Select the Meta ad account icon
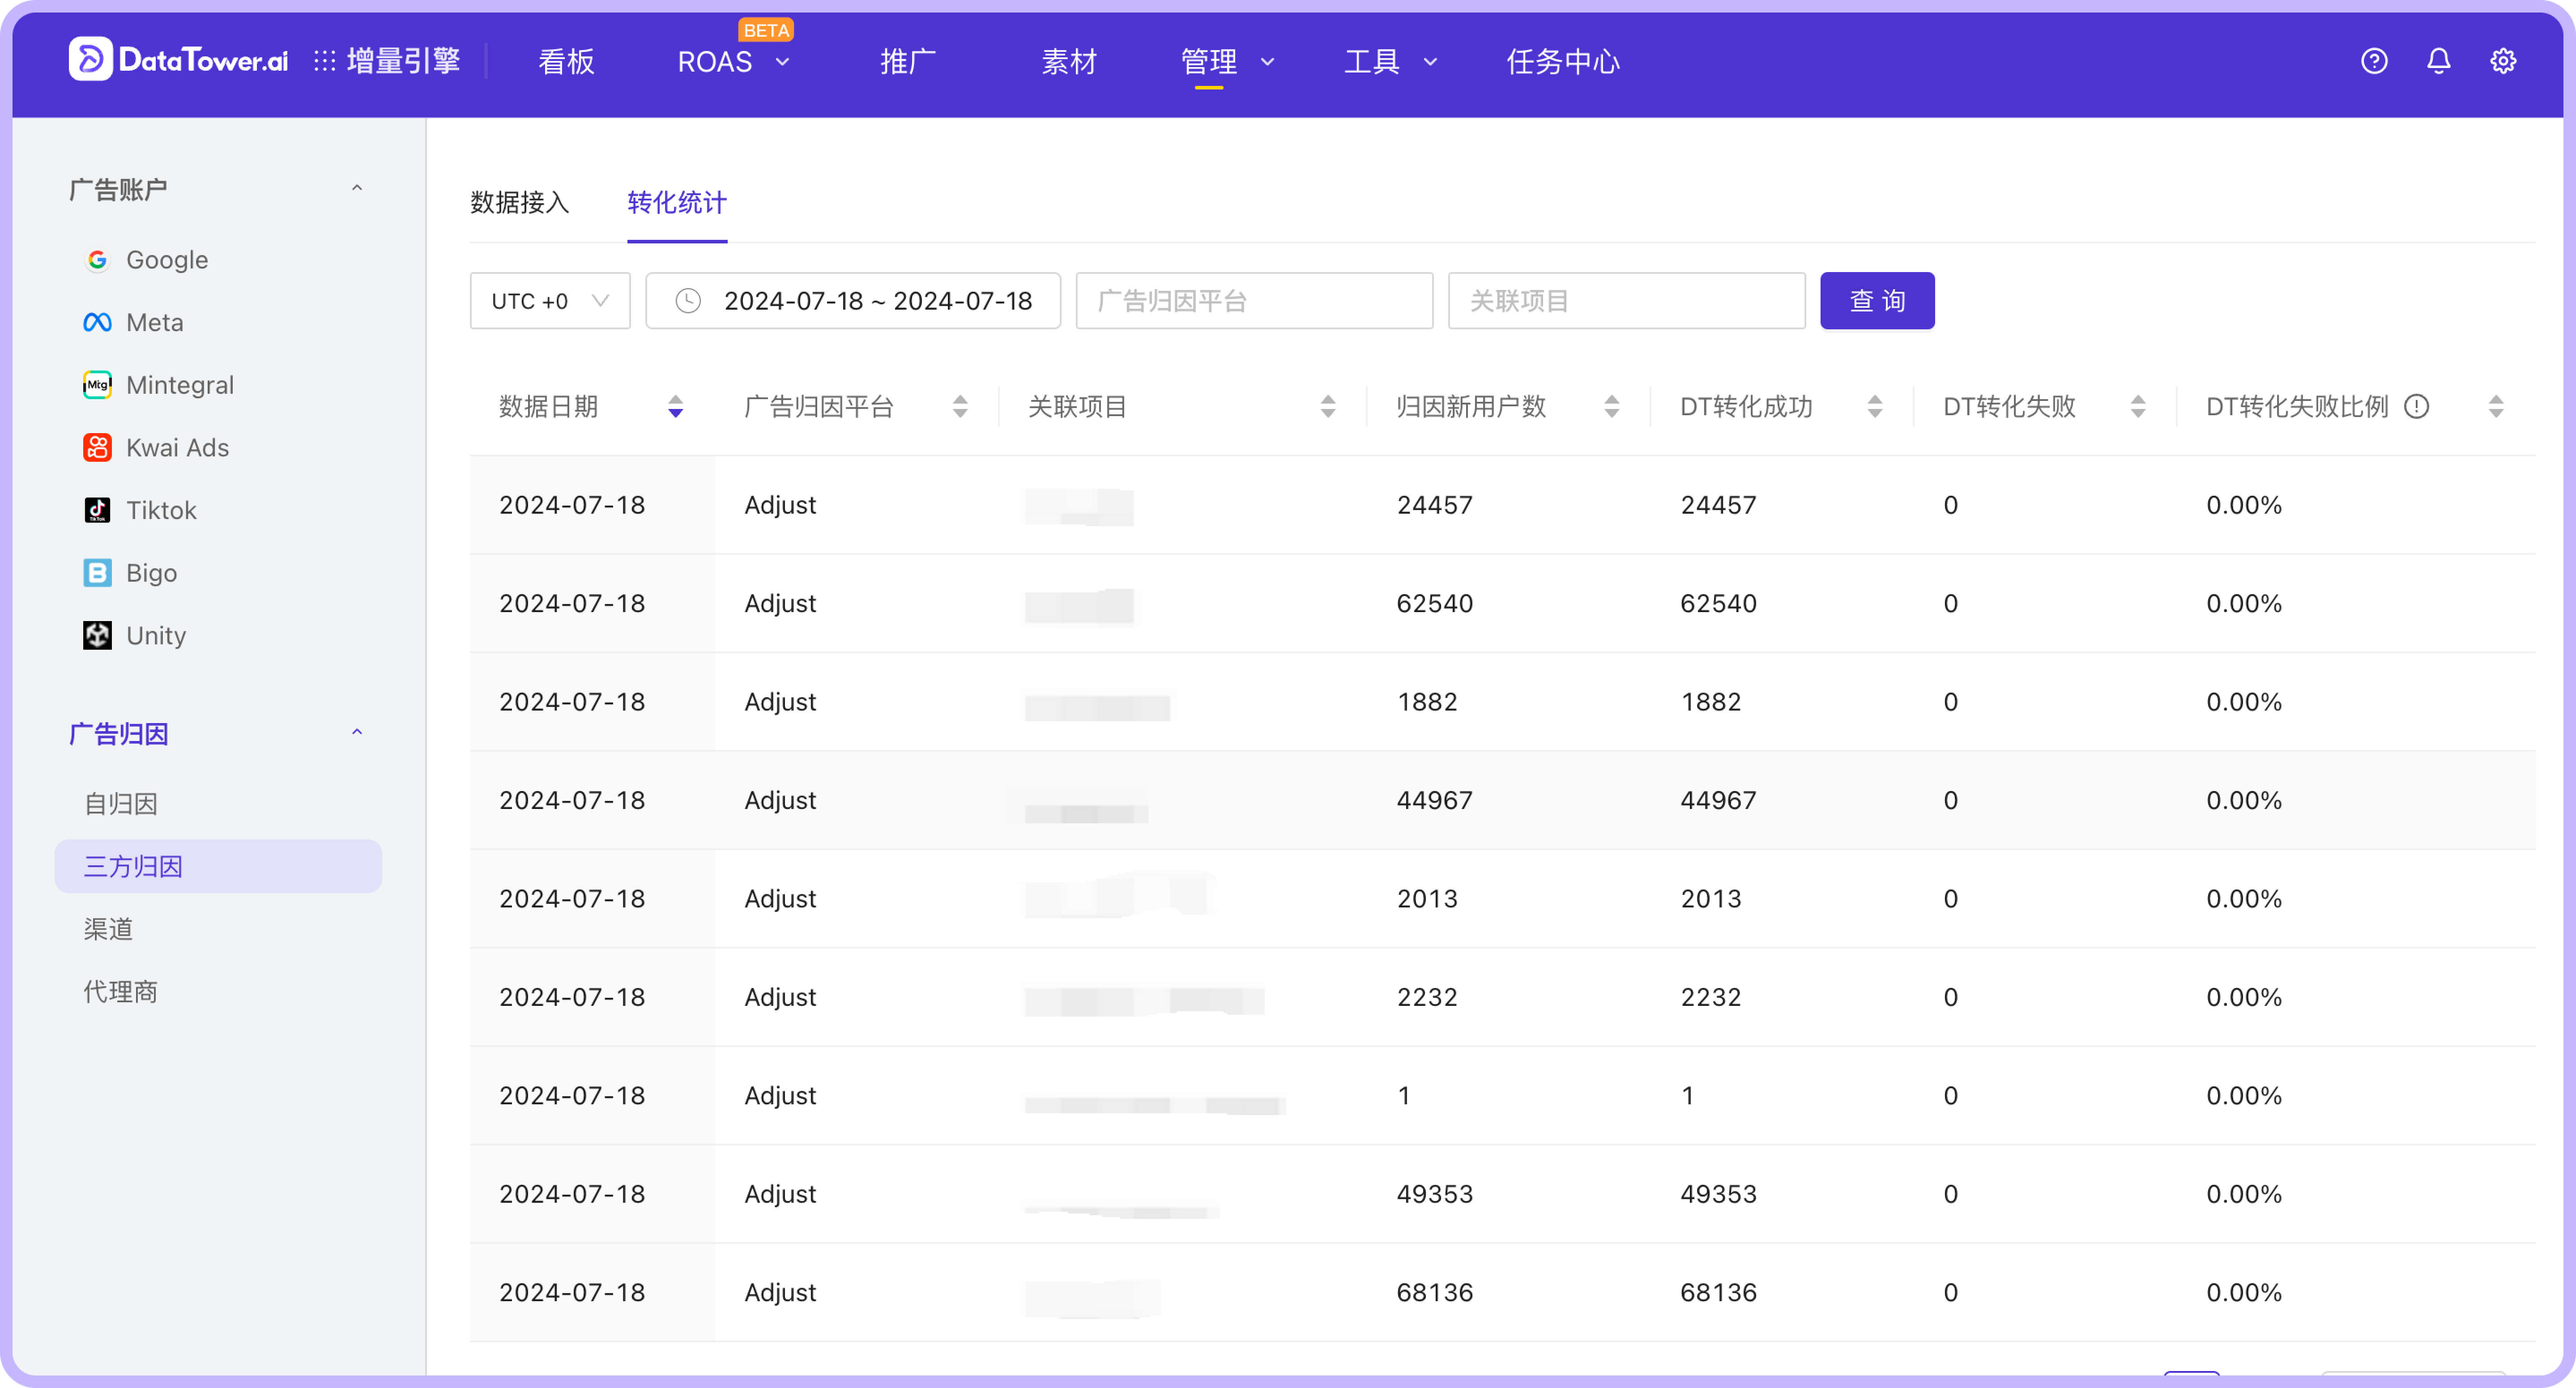The height and width of the screenshot is (1388, 2576). coord(96,322)
